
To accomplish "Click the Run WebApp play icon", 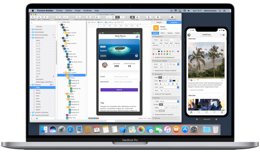I will pyautogui.click(x=149, y=17).
